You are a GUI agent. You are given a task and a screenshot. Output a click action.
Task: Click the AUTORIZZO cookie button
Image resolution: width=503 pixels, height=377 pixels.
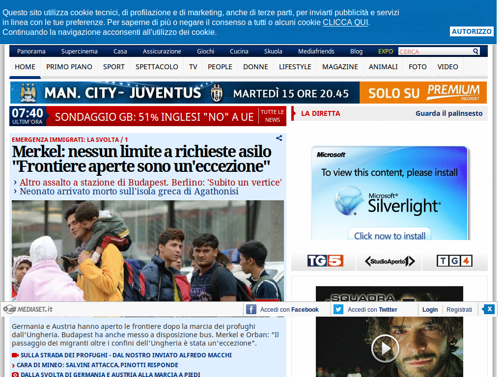(x=472, y=31)
